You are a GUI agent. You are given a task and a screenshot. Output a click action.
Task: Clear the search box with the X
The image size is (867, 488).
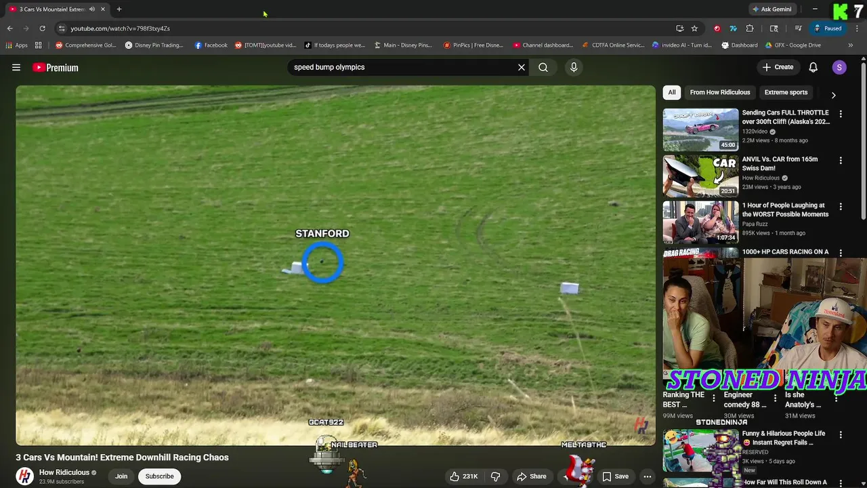click(x=522, y=67)
